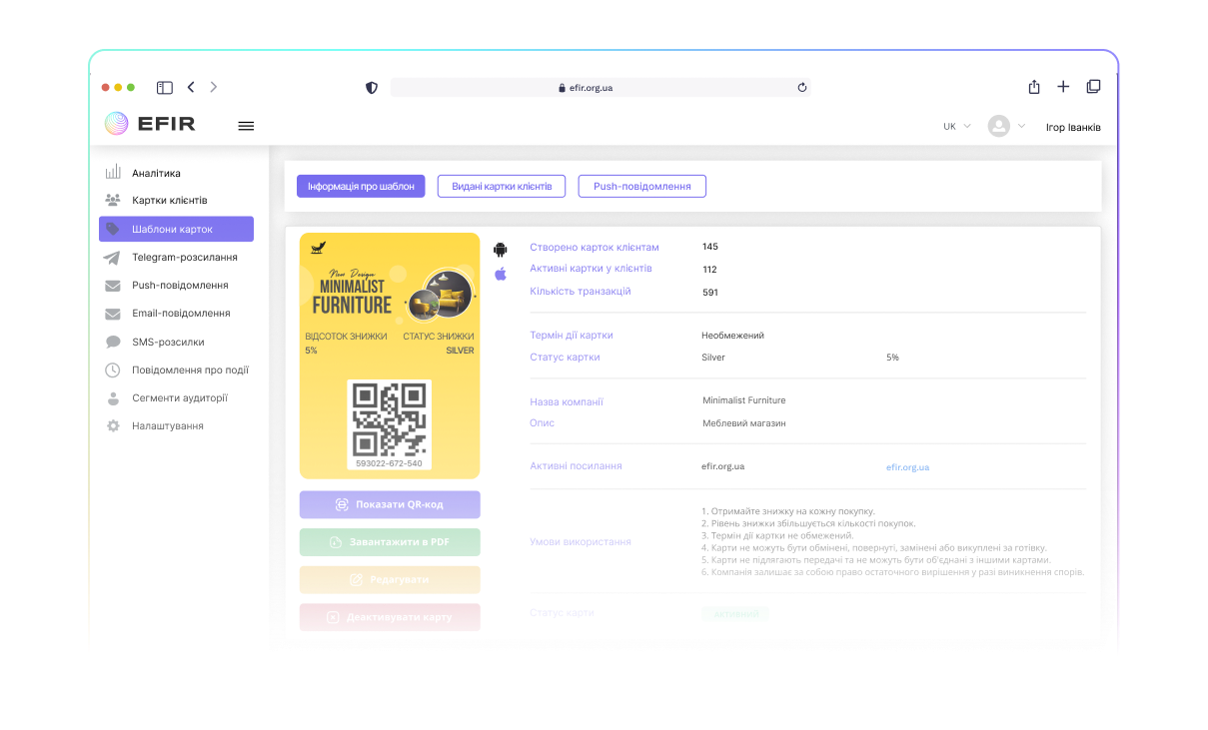Screen dimensions: 1208x730
Task: Click Деактивувати карту button
Action: 390,617
